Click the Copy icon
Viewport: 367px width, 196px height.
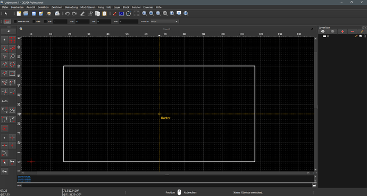(97, 14)
